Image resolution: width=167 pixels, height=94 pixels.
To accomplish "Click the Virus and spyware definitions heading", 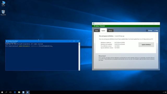I will click(106, 36).
